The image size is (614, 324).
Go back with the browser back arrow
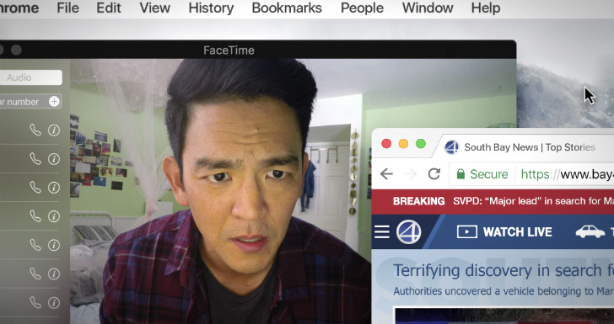[386, 174]
